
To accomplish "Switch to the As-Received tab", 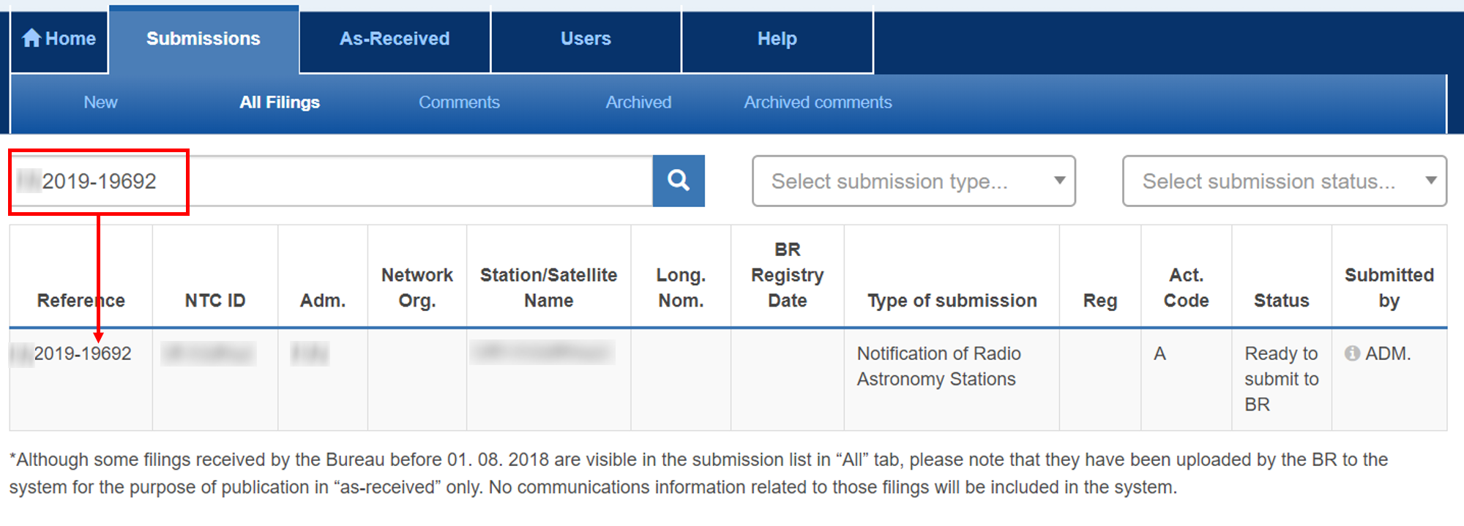I will click(x=395, y=39).
